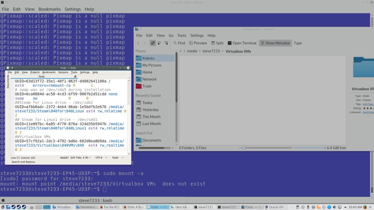Toggle Split view in Dolphin

(x=217, y=43)
